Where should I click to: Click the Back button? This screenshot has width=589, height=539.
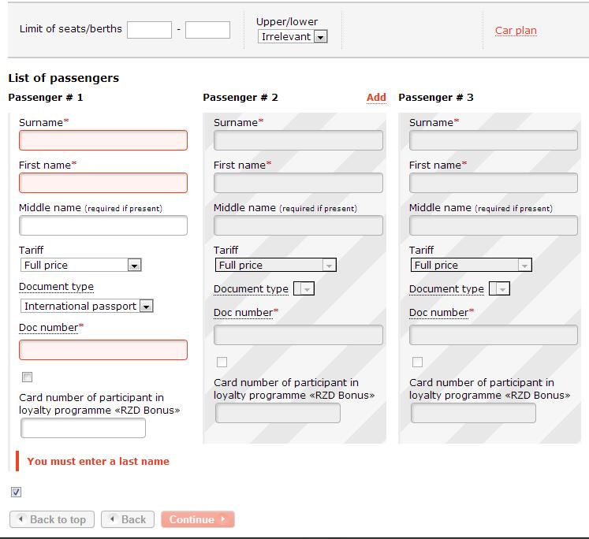click(128, 519)
